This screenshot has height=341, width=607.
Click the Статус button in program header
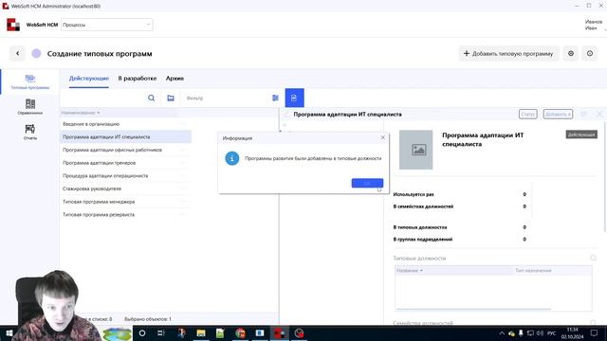tap(528, 114)
